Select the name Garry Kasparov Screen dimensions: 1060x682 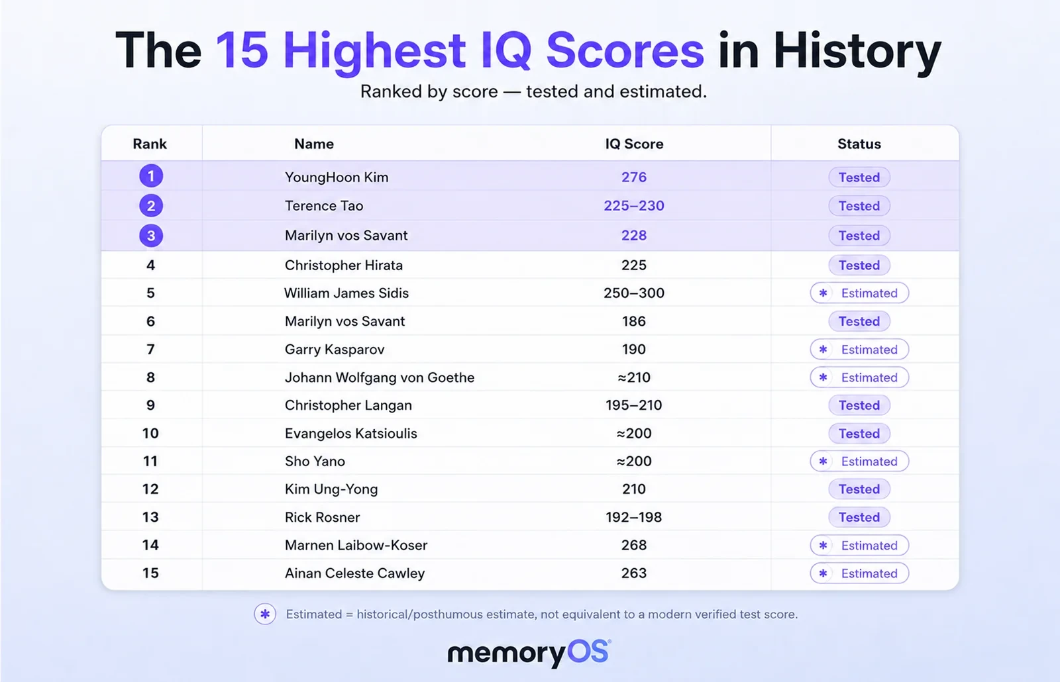pyautogui.click(x=335, y=350)
